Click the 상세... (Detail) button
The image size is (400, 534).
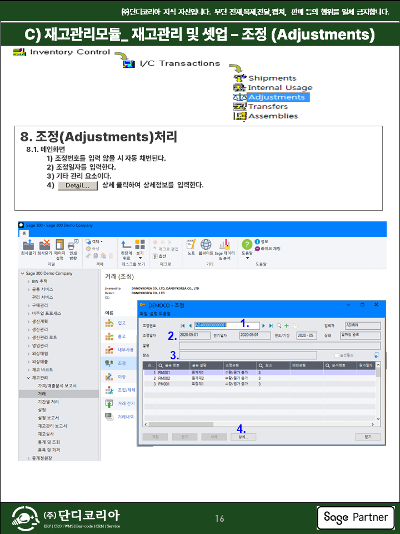[x=243, y=437]
